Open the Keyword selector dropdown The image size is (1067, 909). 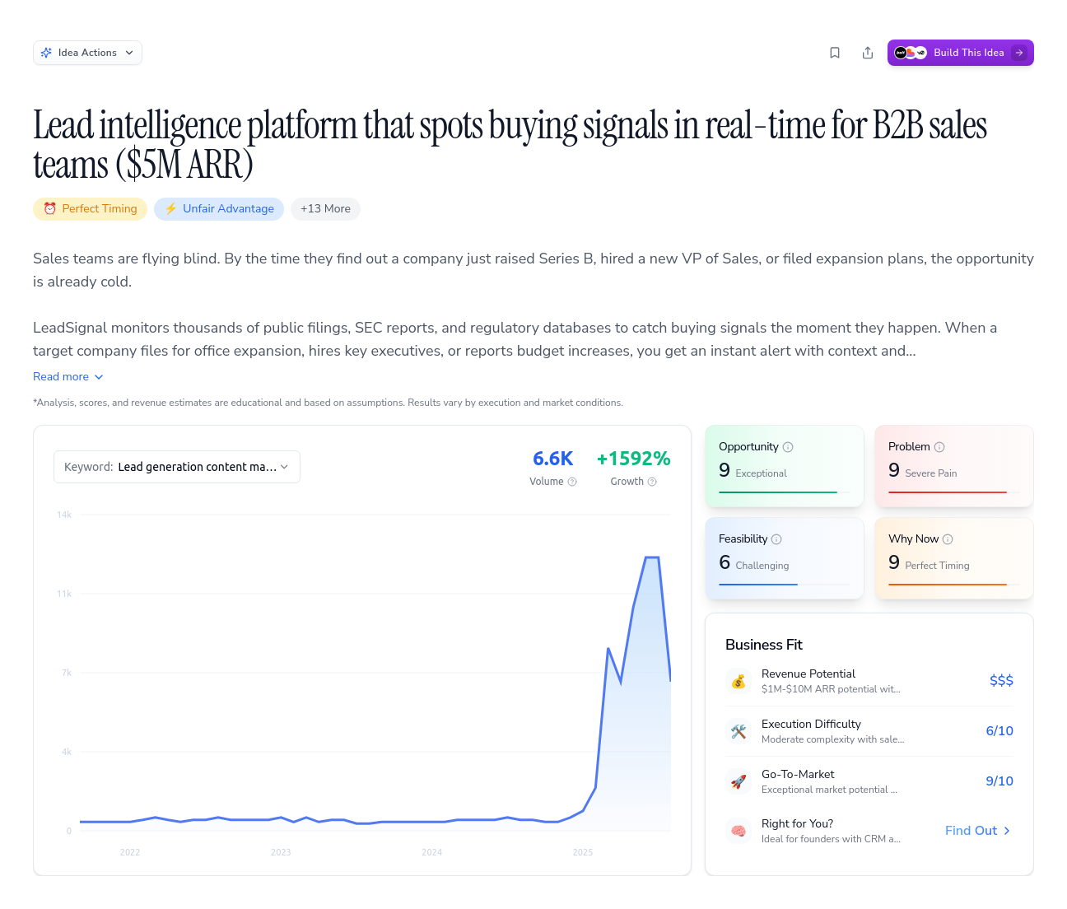click(x=176, y=467)
